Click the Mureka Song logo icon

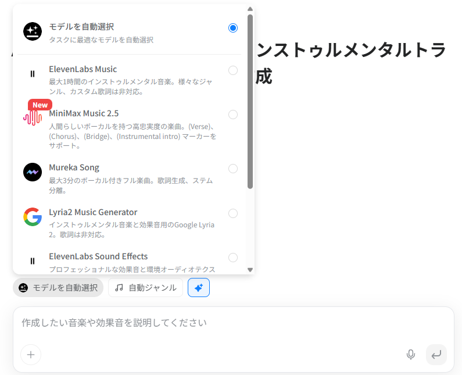point(33,172)
